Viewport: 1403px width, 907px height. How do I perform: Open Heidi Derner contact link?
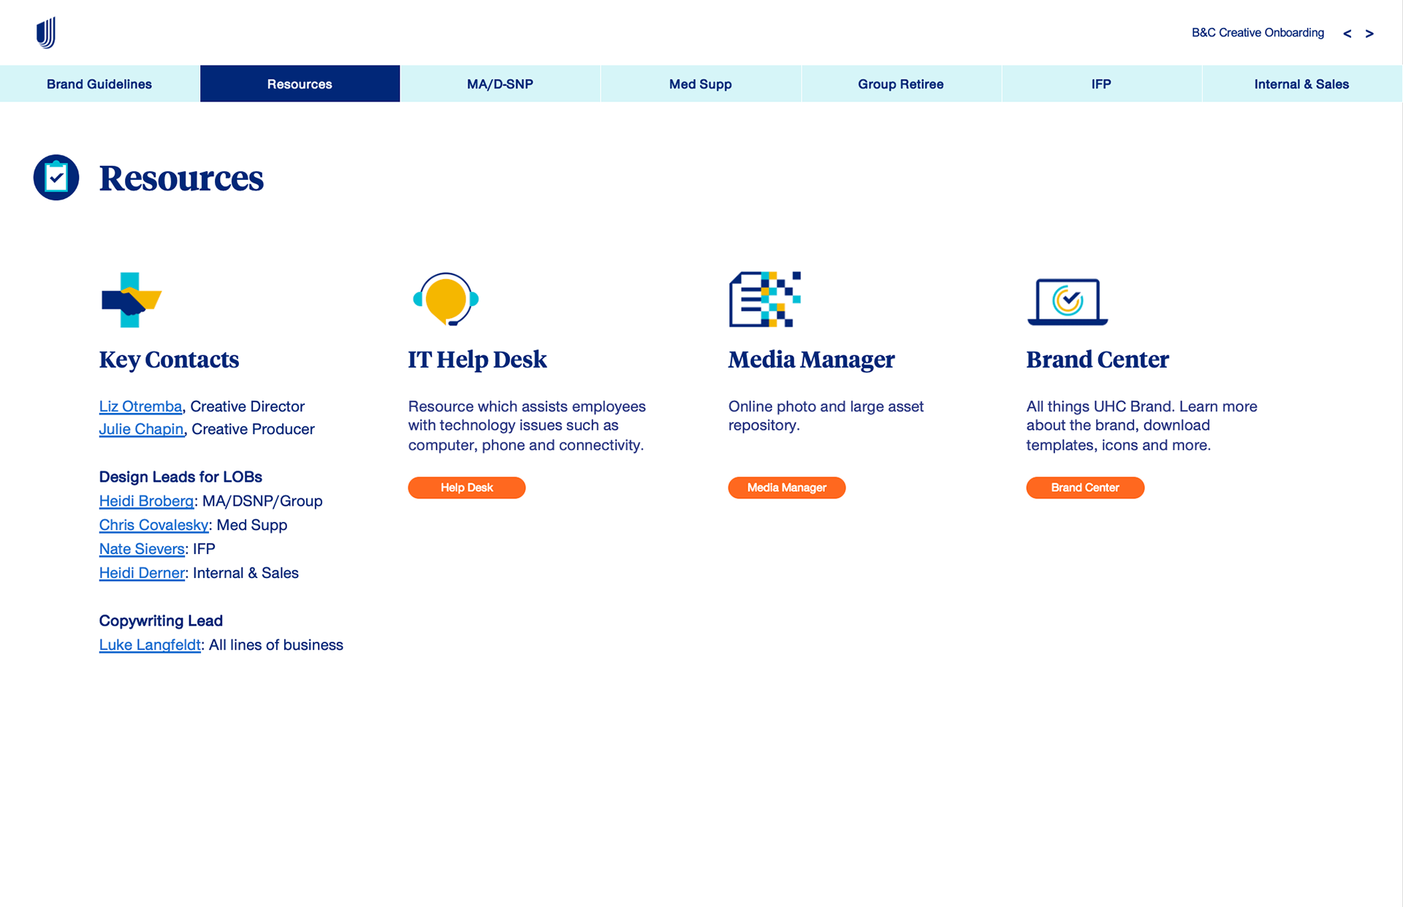click(x=142, y=573)
